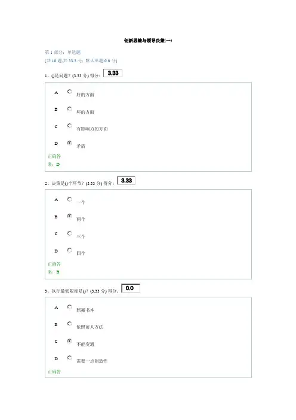The height and width of the screenshot is (420, 296).
Task: Click the question 2 score box 3.33
Action: pyautogui.click(x=127, y=181)
